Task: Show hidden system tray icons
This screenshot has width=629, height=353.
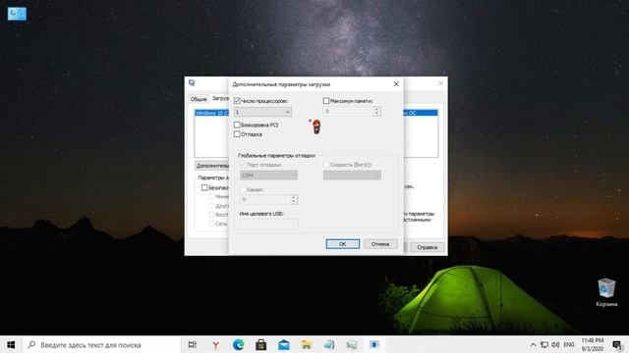Action: [x=533, y=344]
